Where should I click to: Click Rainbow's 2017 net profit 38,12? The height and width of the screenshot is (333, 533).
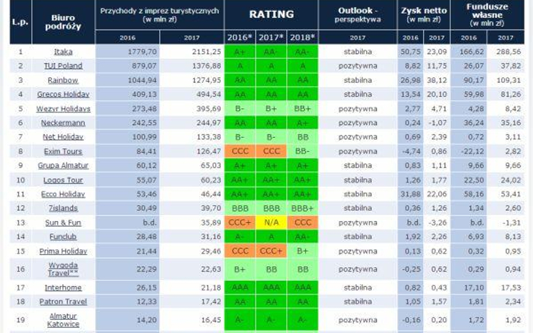[x=437, y=80]
